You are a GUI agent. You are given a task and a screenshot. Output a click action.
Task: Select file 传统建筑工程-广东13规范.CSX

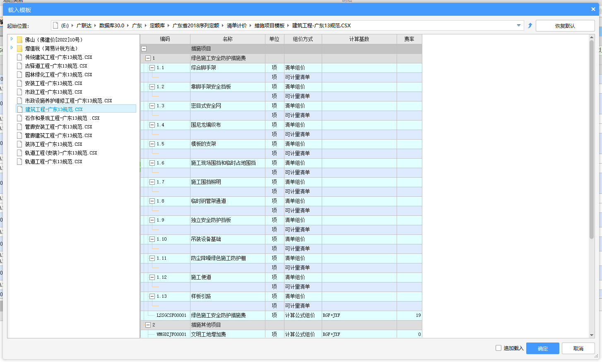(x=58, y=57)
